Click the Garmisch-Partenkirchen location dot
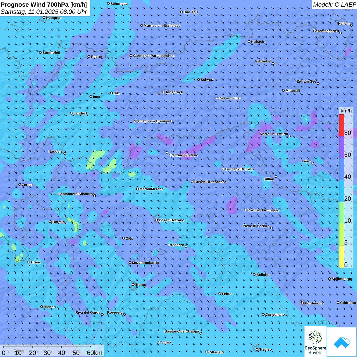This screenshot has width=357, height=357. click(x=131, y=56)
